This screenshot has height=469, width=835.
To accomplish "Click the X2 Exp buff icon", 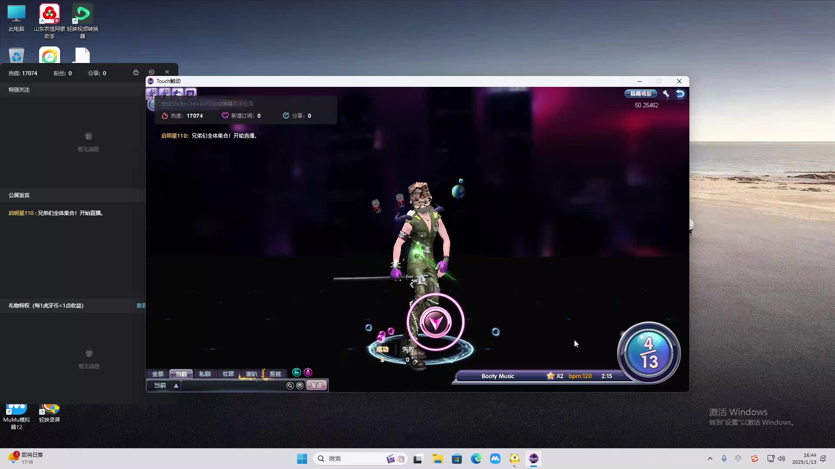I will point(152,93).
